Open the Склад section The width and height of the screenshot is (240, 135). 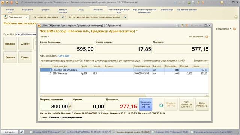[81, 10]
